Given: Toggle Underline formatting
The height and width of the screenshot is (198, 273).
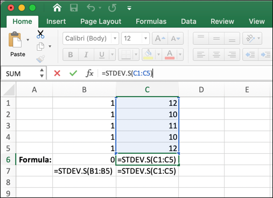Looking at the screenshot, I should pyautogui.click(x=102, y=54).
